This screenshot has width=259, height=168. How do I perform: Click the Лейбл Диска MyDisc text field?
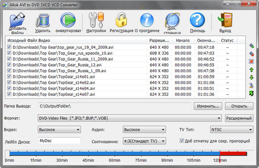click(x=59, y=141)
